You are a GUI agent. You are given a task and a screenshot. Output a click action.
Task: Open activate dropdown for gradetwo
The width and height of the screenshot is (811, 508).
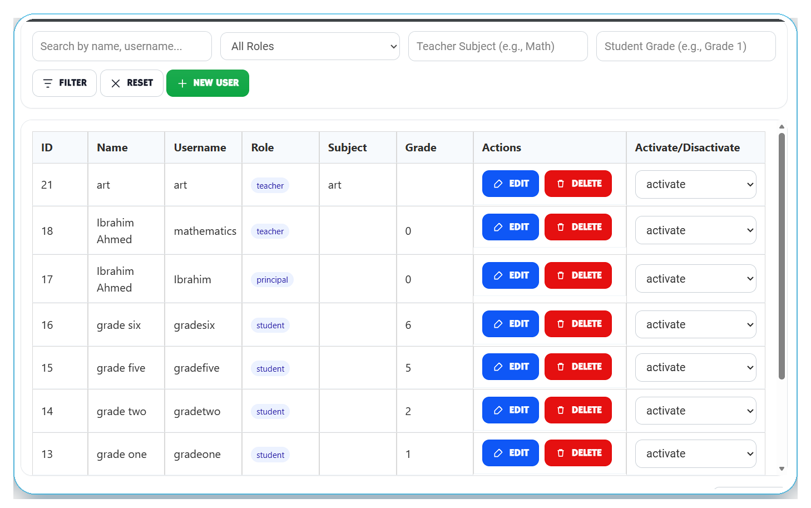coord(695,411)
